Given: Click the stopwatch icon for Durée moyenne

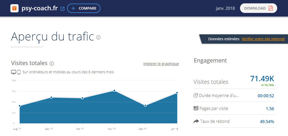Looking at the screenshot, I should 196,96.
